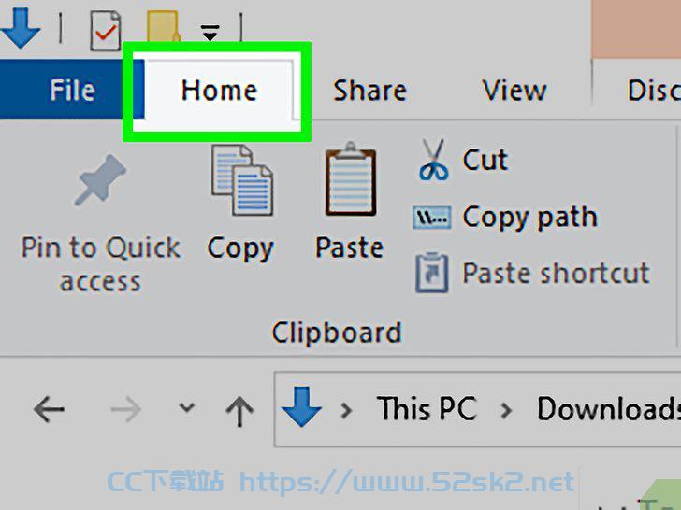Open the Customize Quick Access Toolbar dropdown
The height and width of the screenshot is (510, 681).
pyautogui.click(x=210, y=33)
